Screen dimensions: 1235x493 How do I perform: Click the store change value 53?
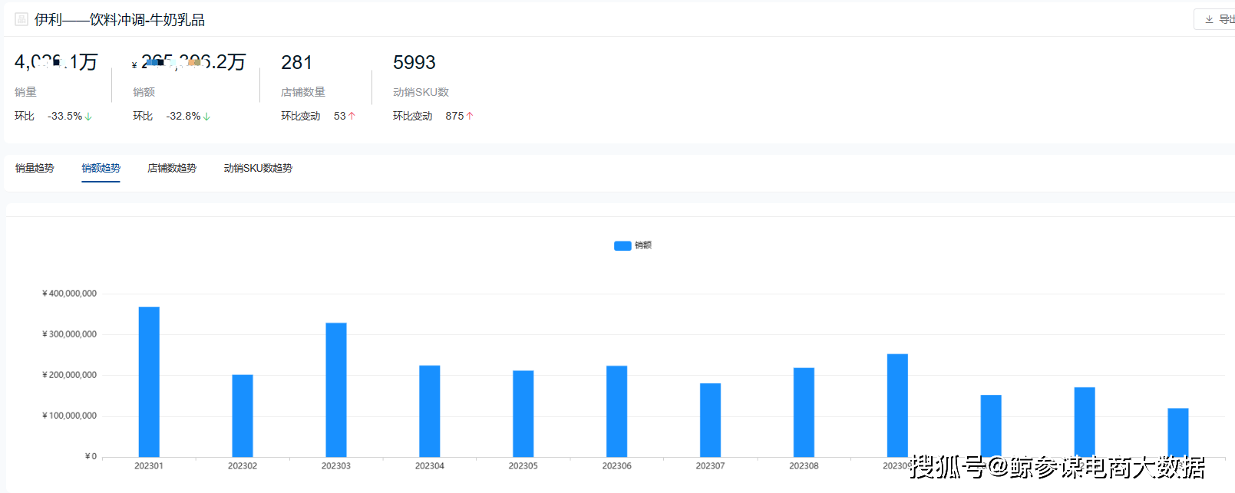(340, 116)
